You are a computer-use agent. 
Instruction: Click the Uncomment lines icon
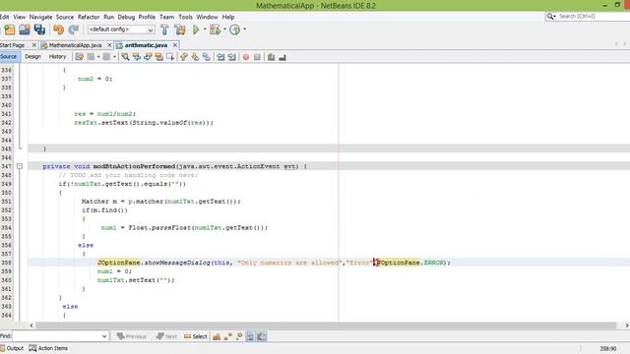tap(283, 57)
